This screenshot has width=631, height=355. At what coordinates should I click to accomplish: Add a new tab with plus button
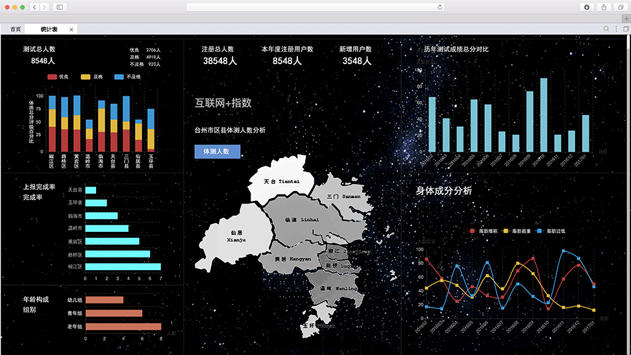[626, 19]
